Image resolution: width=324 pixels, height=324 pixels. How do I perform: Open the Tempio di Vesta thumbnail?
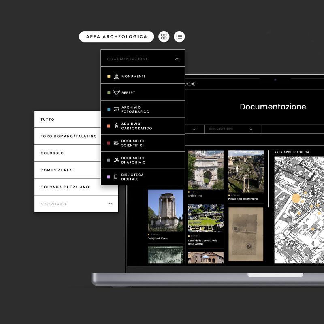pyautogui.click(x=165, y=210)
